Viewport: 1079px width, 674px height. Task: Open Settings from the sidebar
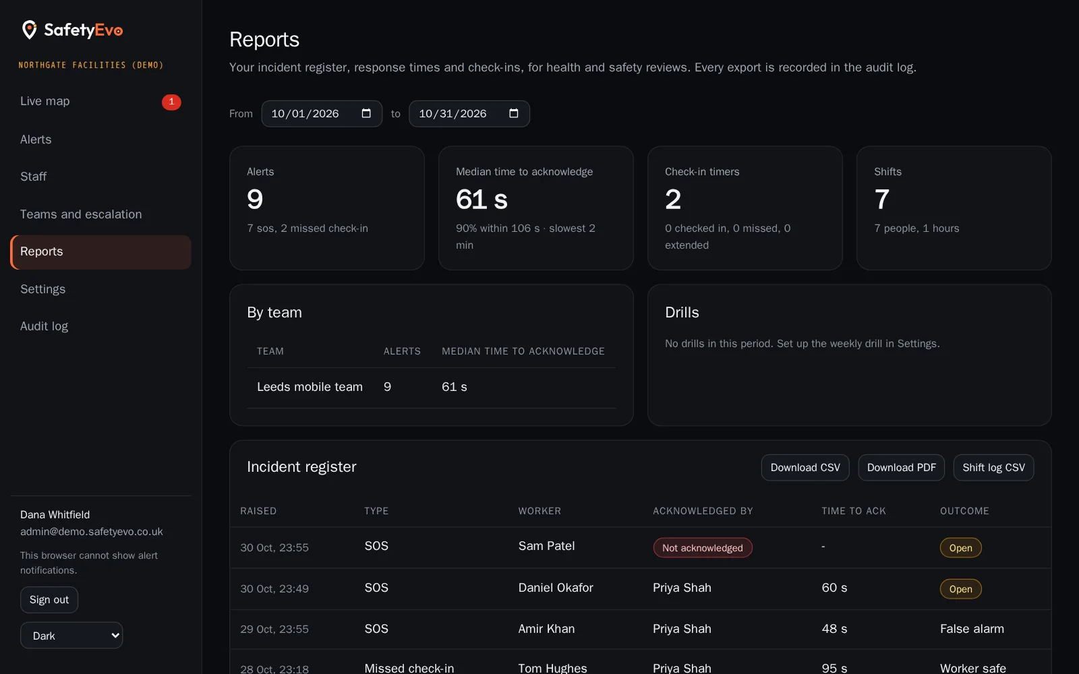click(x=100, y=289)
